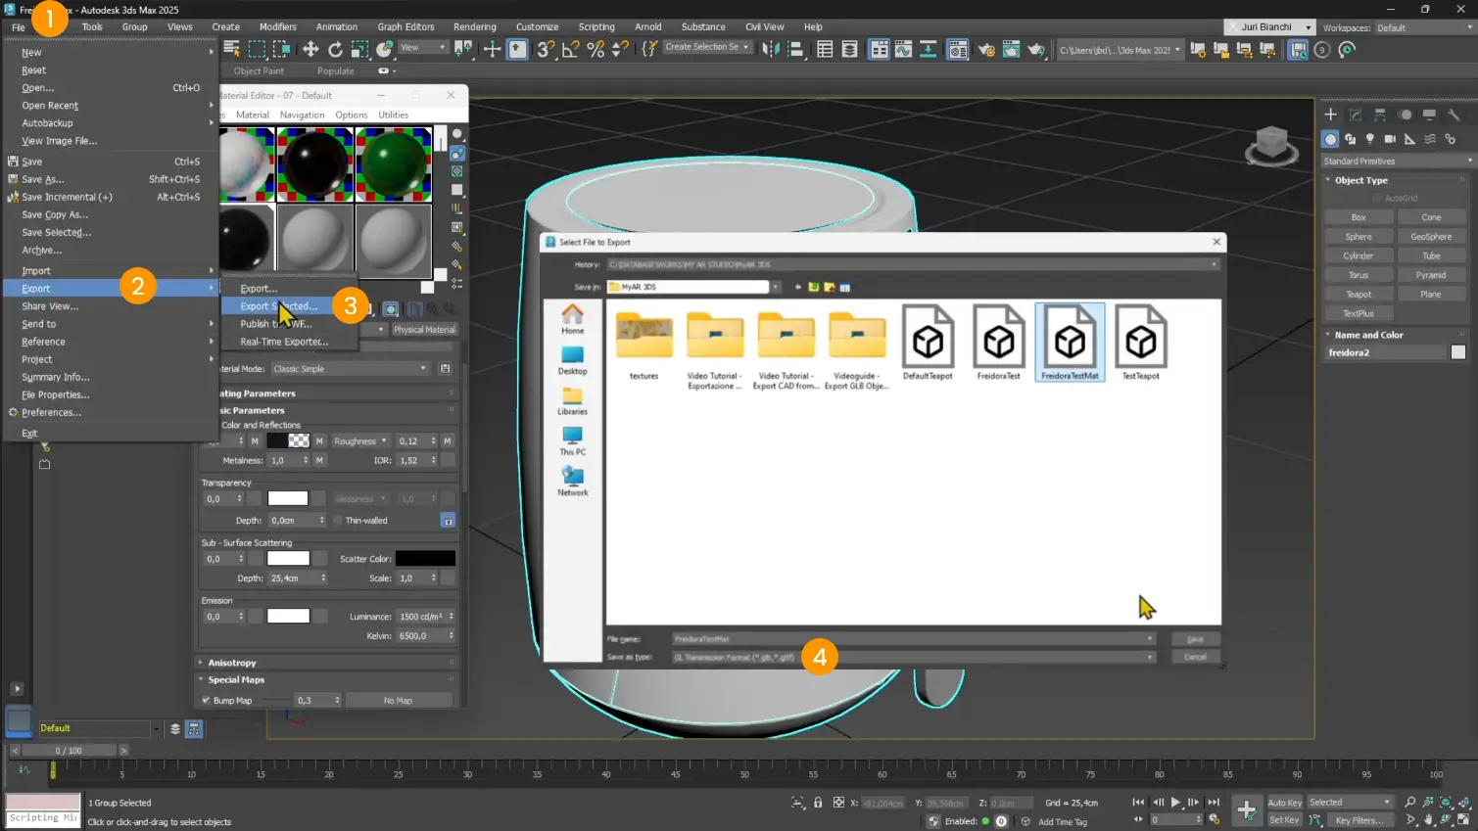Image resolution: width=1478 pixels, height=831 pixels.
Task: Open the Save as type dropdown
Action: point(914,658)
